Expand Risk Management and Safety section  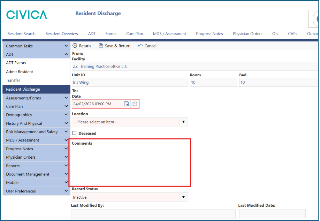click(x=36, y=132)
